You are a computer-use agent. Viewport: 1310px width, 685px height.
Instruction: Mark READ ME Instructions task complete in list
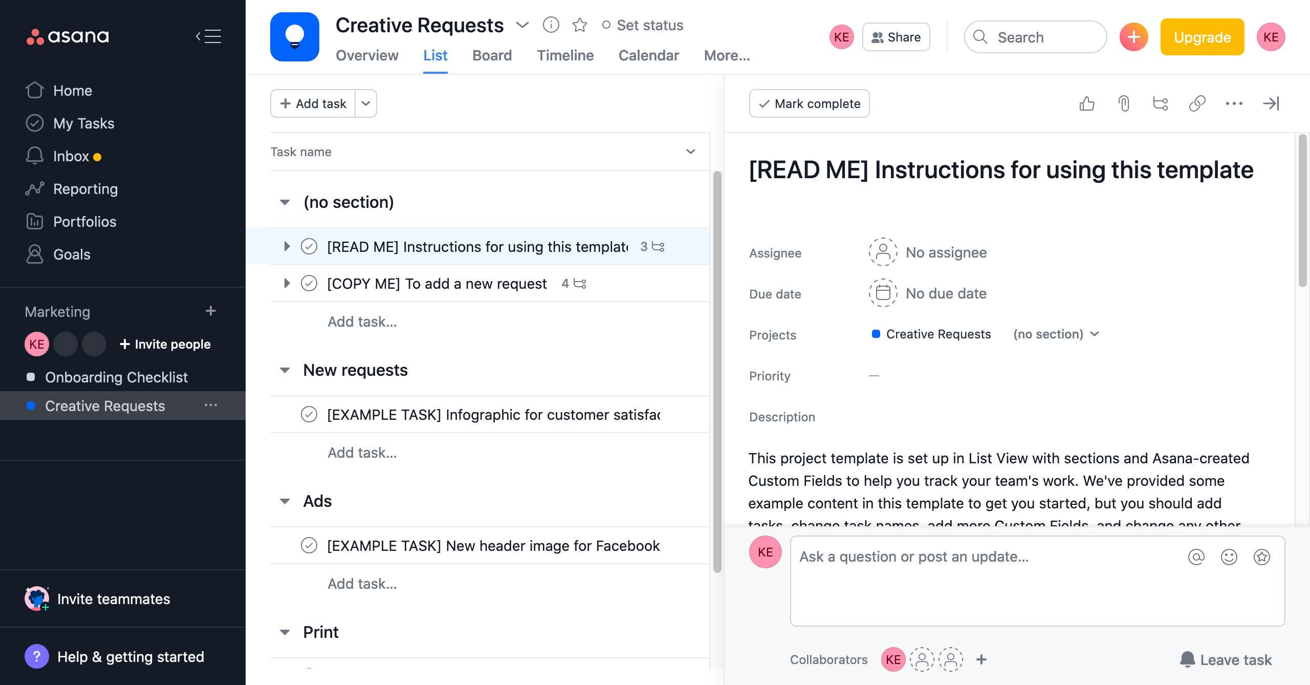pyautogui.click(x=309, y=247)
